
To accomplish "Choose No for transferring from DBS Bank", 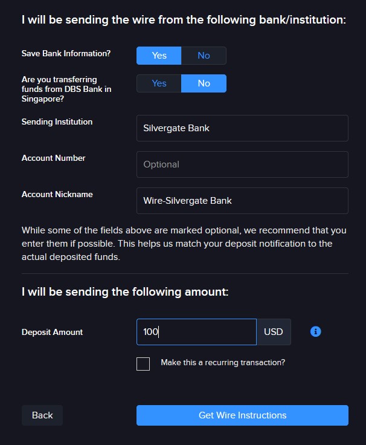I will click(x=204, y=83).
